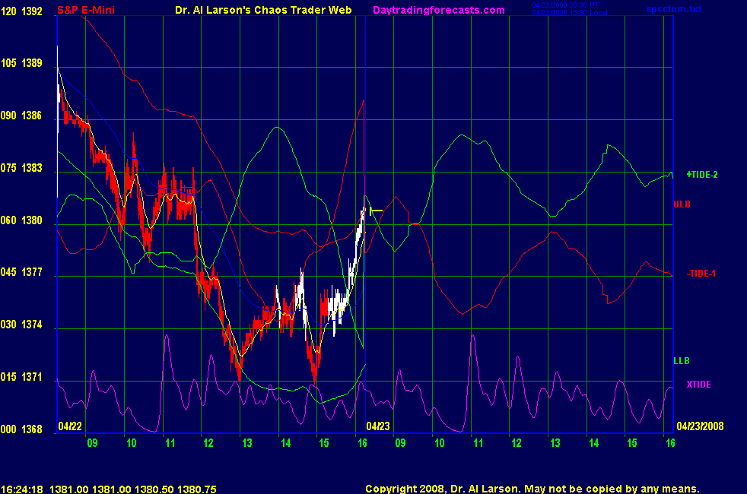Click the 16:24:18 timestamp in status line
The height and width of the screenshot is (494, 747).
(21, 489)
